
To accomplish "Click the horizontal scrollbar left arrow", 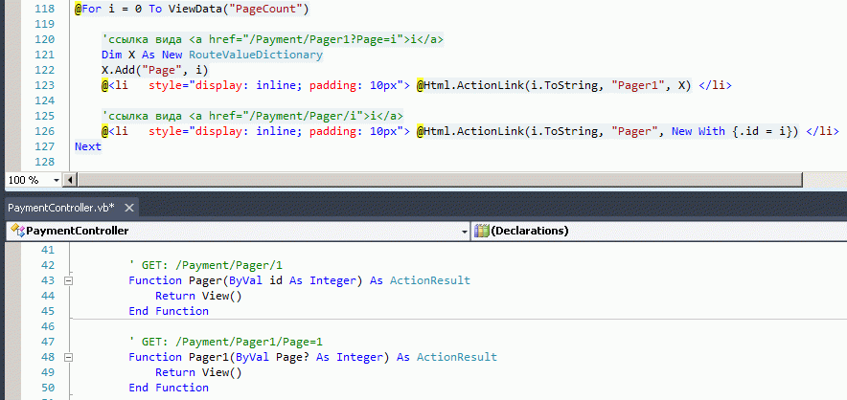I will click(x=71, y=180).
